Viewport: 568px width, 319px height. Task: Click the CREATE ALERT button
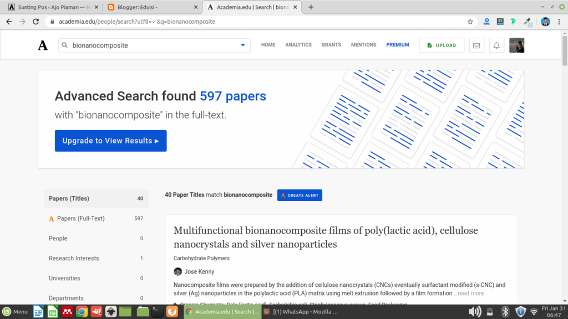tap(300, 195)
